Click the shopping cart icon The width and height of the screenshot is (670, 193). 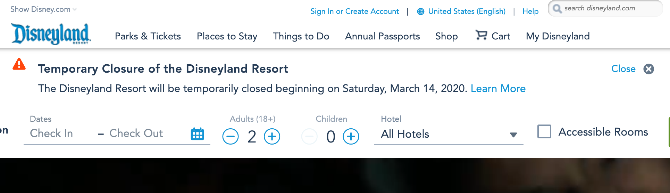coord(481,35)
